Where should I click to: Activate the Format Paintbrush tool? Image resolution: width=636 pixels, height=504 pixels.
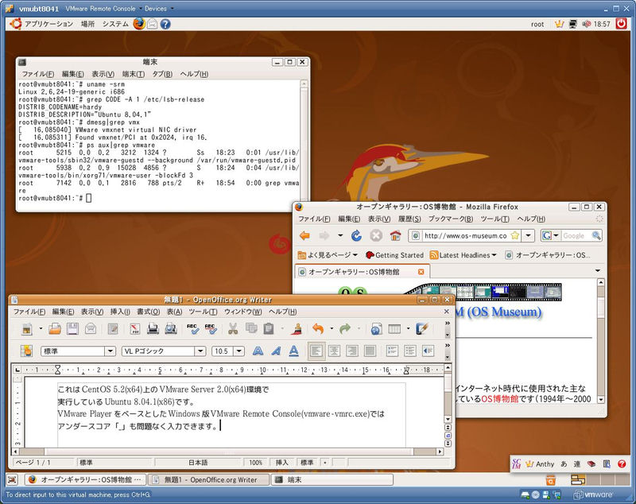click(x=297, y=329)
